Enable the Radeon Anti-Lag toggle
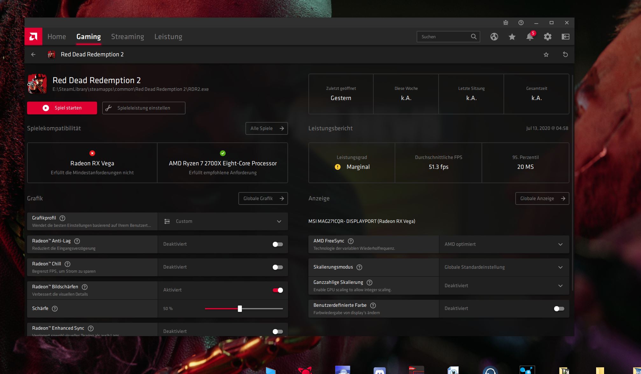The width and height of the screenshot is (641, 374). point(278,244)
